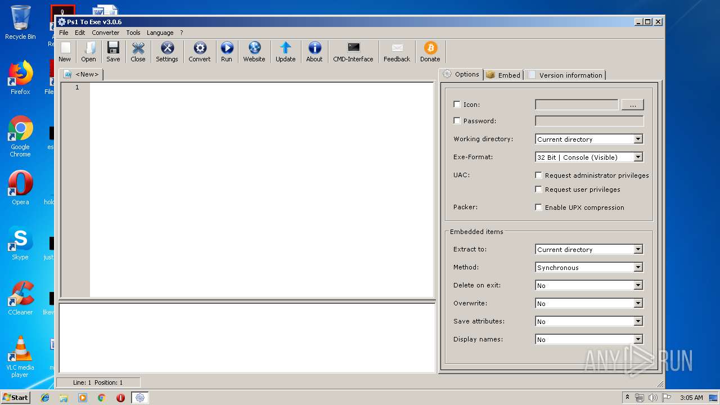Enable the Password checkbox

[x=457, y=120]
